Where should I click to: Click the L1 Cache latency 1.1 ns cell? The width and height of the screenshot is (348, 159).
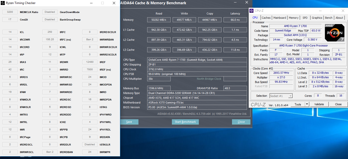[x=235, y=30]
